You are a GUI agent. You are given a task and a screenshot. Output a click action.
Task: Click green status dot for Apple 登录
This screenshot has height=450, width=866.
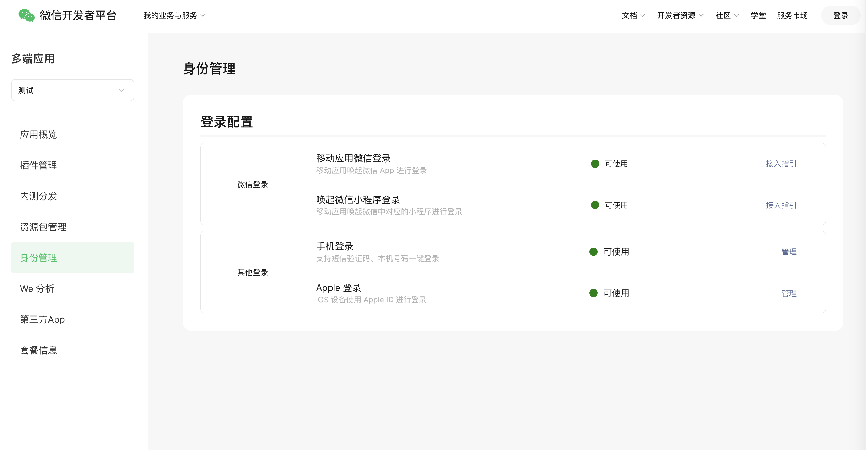point(593,293)
